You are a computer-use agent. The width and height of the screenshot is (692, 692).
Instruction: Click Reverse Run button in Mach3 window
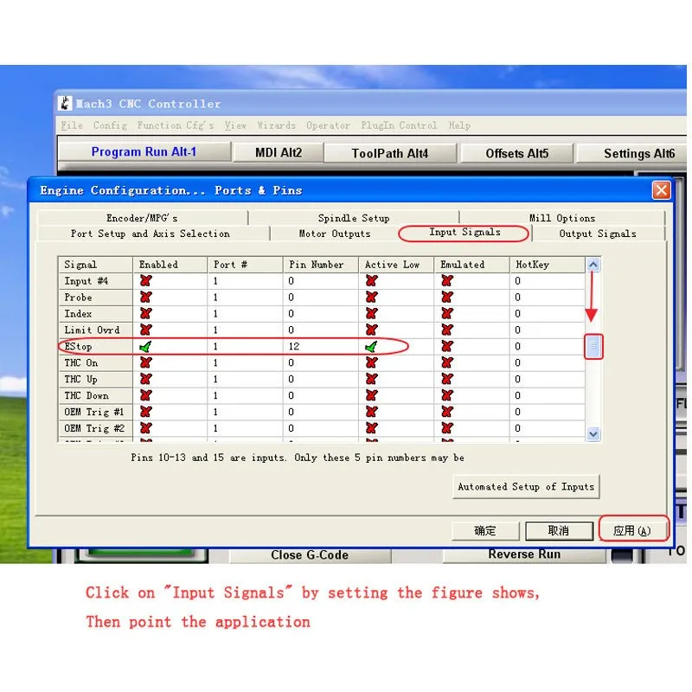(x=524, y=554)
